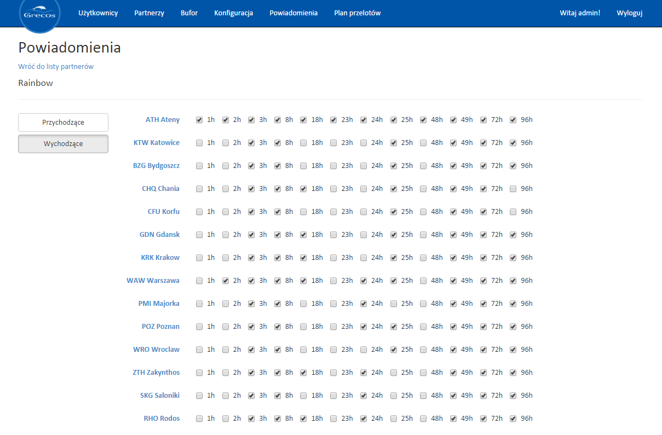Select the Wychodzące button

[x=63, y=144]
